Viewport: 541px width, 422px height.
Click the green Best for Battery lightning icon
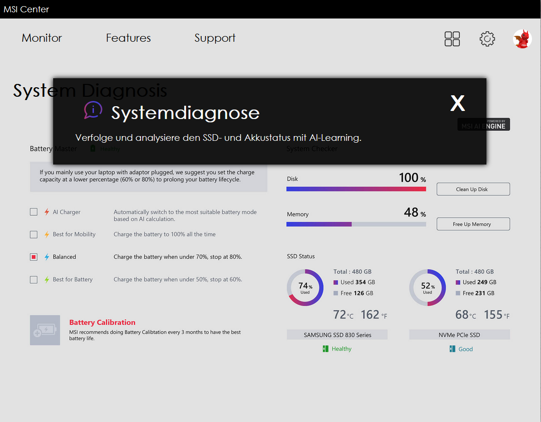[47, 280]
